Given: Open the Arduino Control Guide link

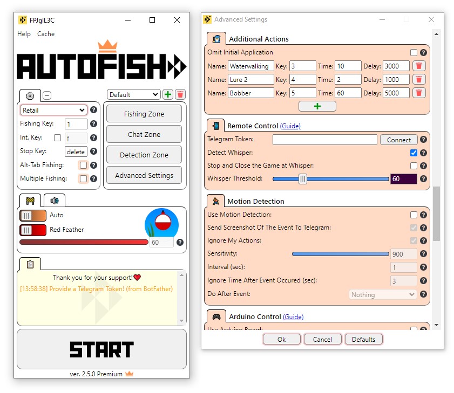Looking at the screenshot, I should 293,317.
